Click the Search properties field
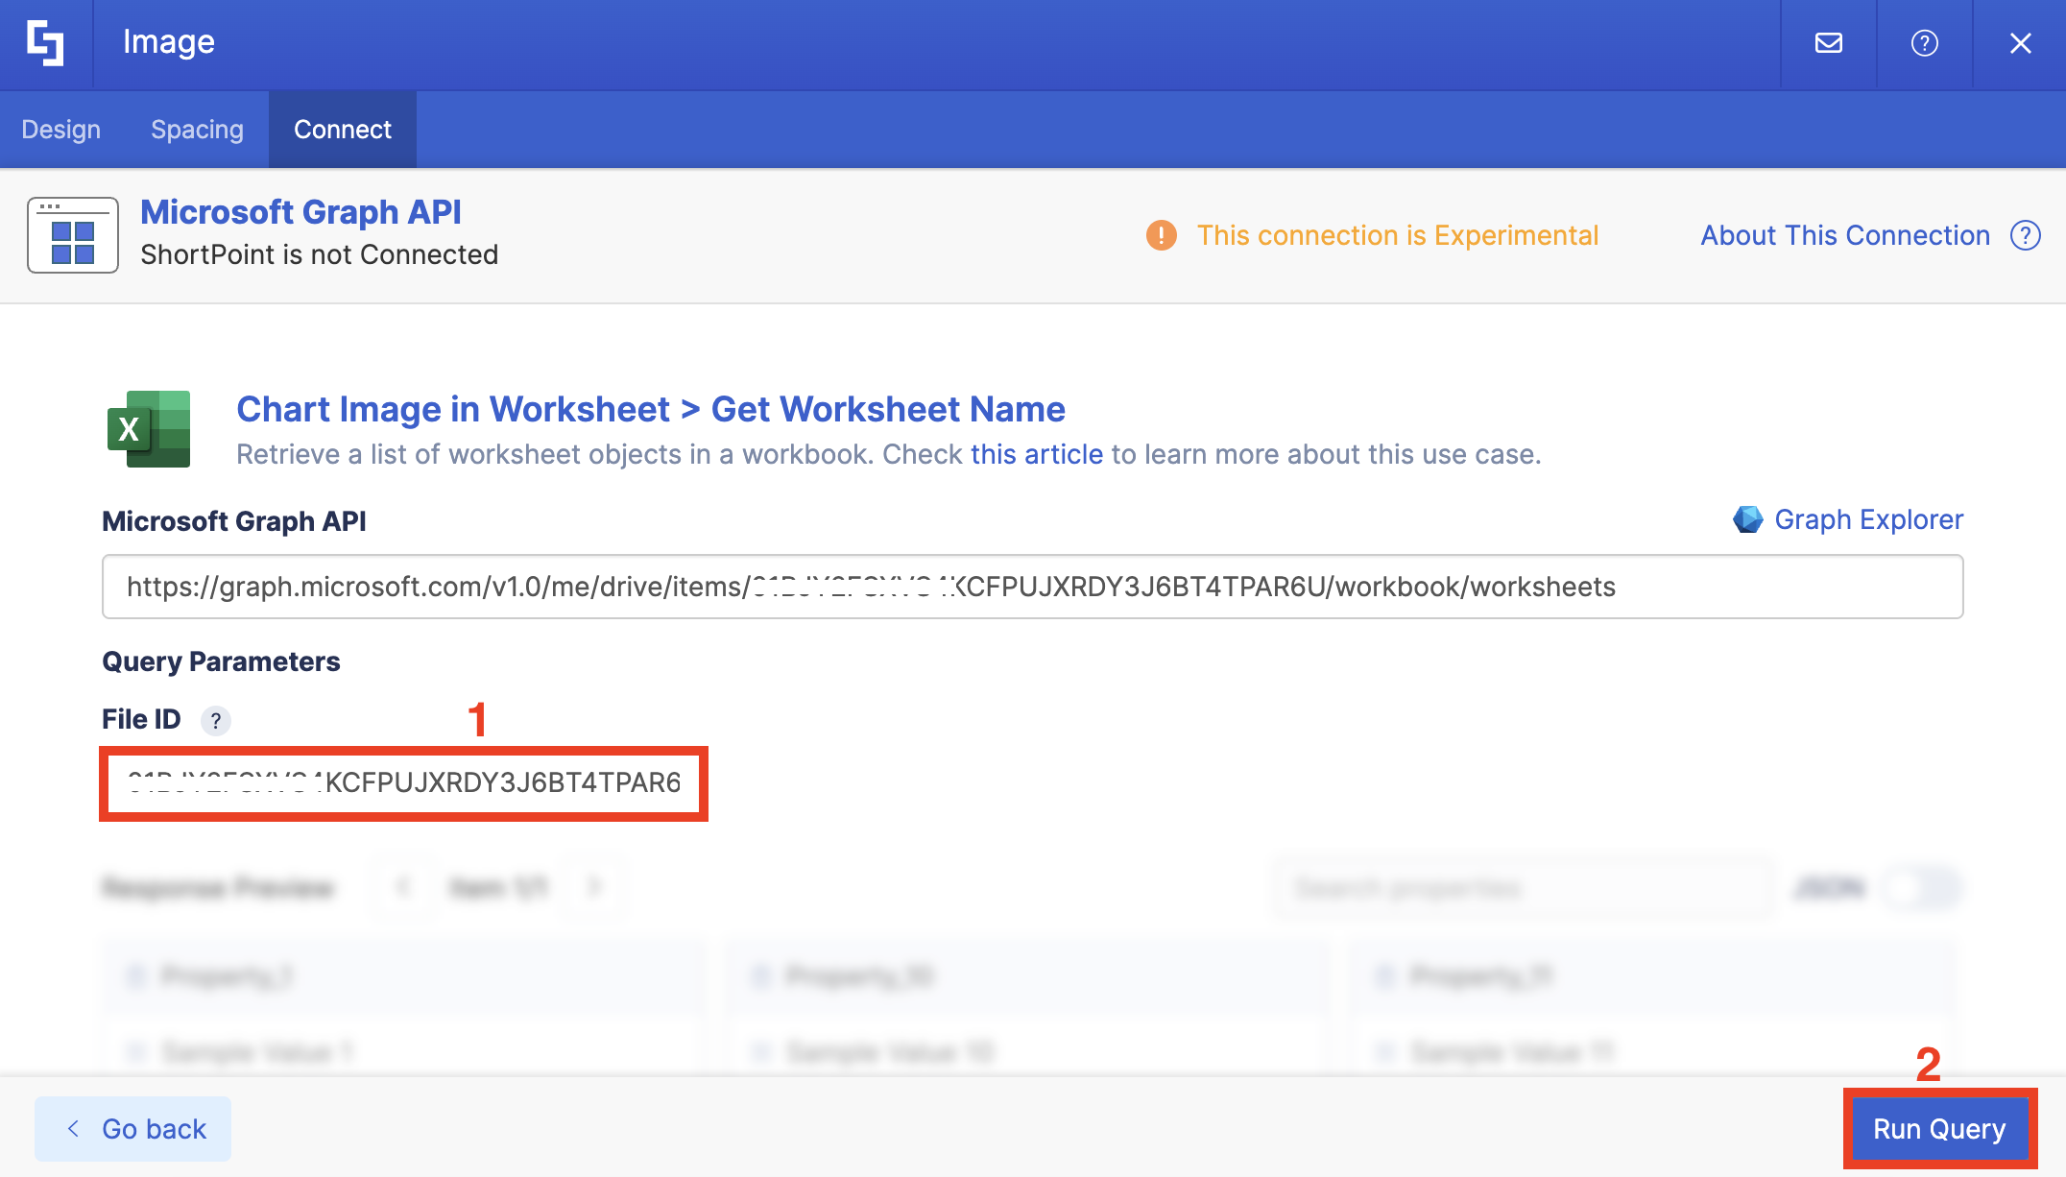Screen dimensions: 2066x1177 click(x=1524, y=888)
